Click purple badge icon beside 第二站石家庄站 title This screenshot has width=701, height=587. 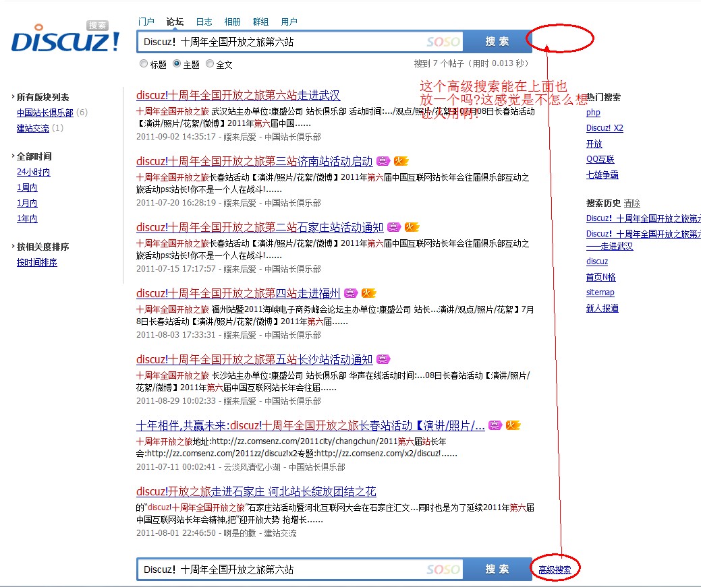pyautogui.click(x=394, y=227)
